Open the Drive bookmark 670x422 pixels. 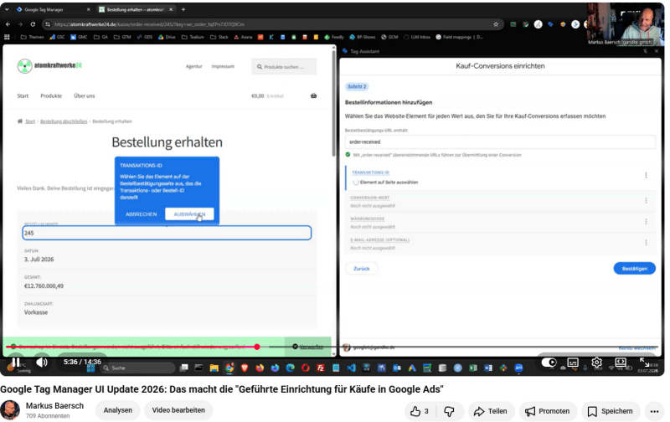(167, 37)
